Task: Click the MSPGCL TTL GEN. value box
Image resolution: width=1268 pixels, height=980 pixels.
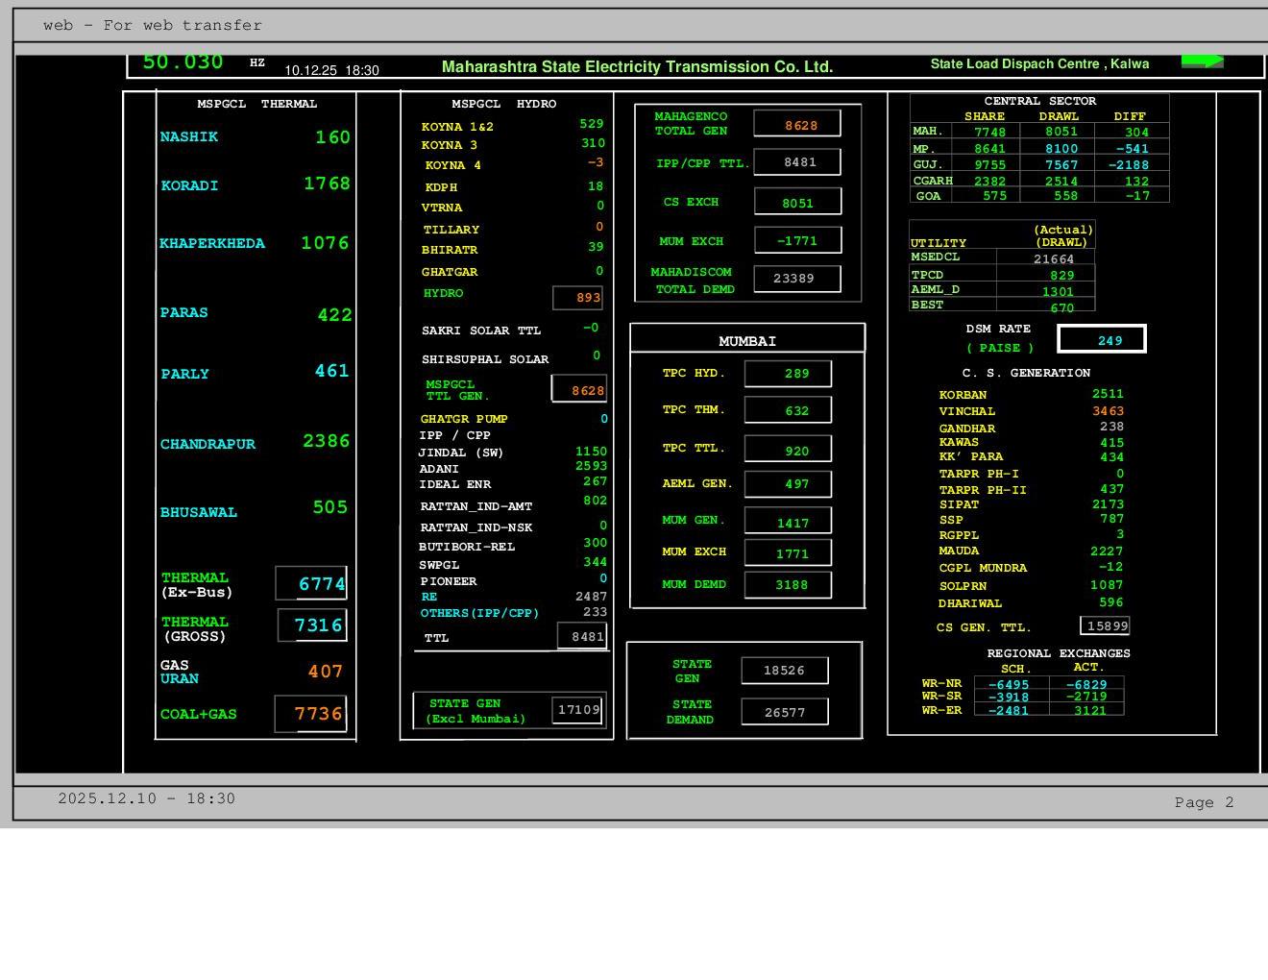Action: tap(579, 390)
